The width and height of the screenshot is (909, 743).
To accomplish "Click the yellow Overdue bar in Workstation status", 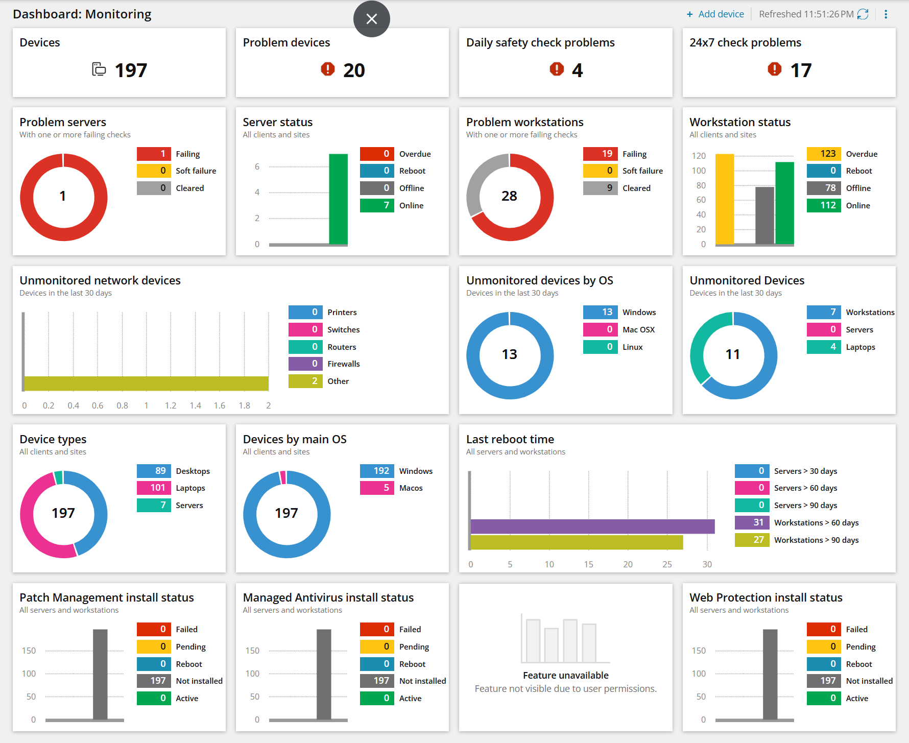I will 724,199.
